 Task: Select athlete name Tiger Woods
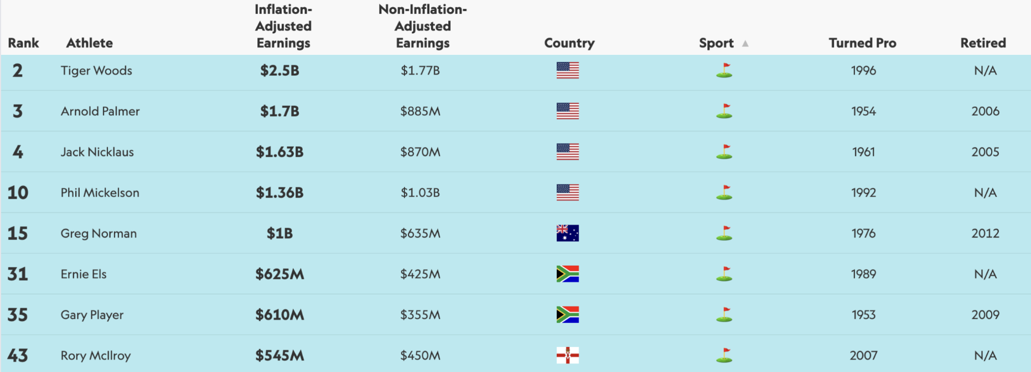click(96, 71)
